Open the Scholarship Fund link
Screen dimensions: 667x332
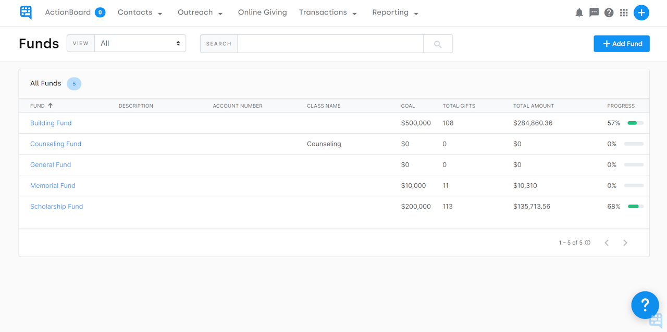[x=56, y=207]
